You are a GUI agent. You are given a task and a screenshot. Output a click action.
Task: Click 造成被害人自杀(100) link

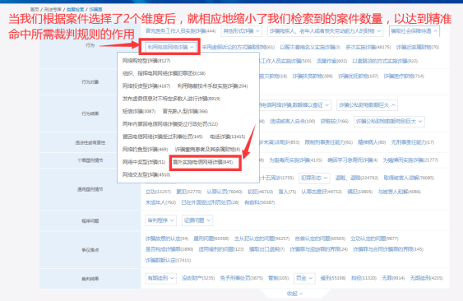pyautogui.click(x=292, y=122)
